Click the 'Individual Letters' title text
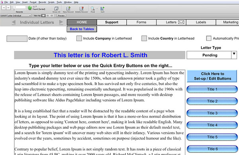Image resolution: width=239 pixels, height=155 pixels. pos(37,22)
